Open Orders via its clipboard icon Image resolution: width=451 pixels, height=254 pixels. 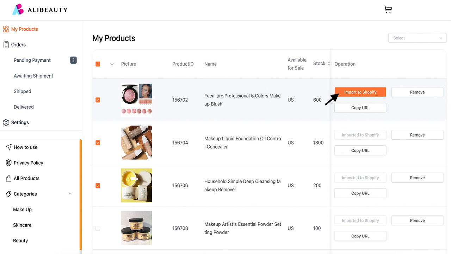(6, 44)
